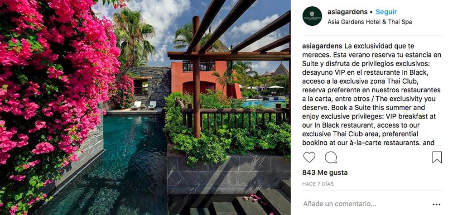The image size is (453, 215).
Task: Save the post with the bookmark icon
Action: click(x=437, y=157)
